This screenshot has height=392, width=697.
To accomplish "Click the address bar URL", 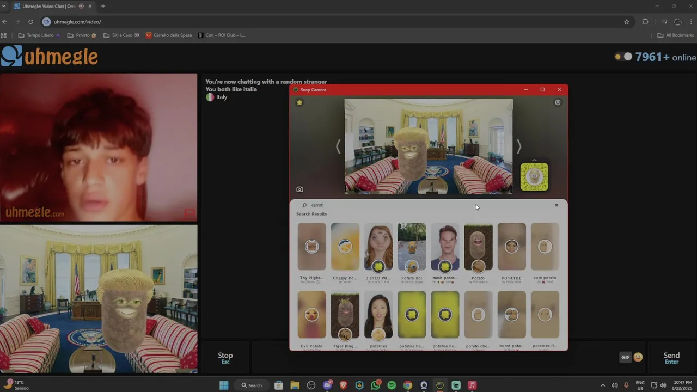I will coord(77,22).
